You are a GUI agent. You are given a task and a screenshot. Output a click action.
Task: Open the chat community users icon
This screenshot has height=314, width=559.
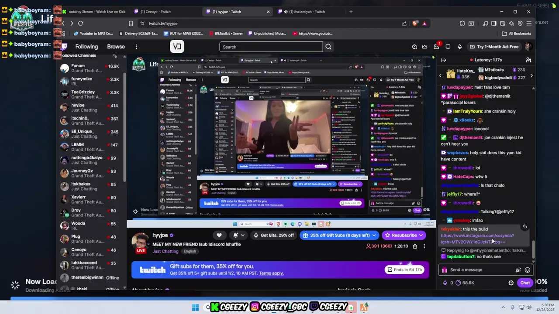click(528, 60)
